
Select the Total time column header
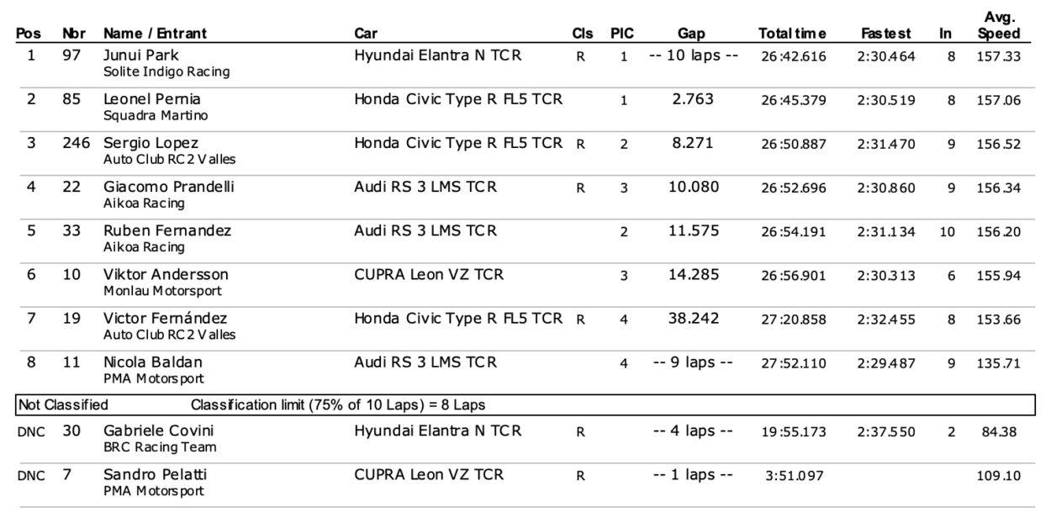pos(792,34)
